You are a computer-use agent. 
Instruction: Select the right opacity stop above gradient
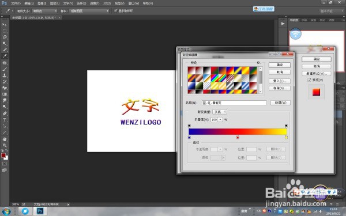coord(286,126)
